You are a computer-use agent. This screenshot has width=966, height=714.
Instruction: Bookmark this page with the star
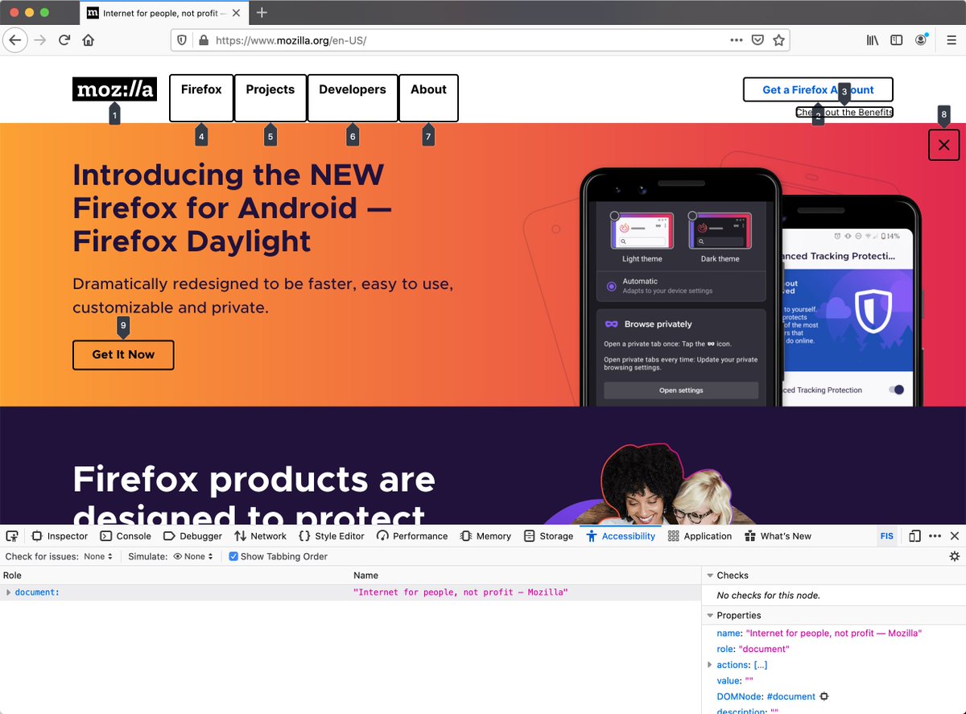(x=778, y=40)
